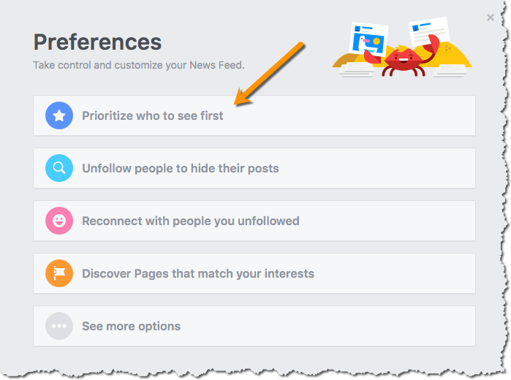Open Discover Pages that match your interests
The image size is (511, 380).
tap(198, 273)
